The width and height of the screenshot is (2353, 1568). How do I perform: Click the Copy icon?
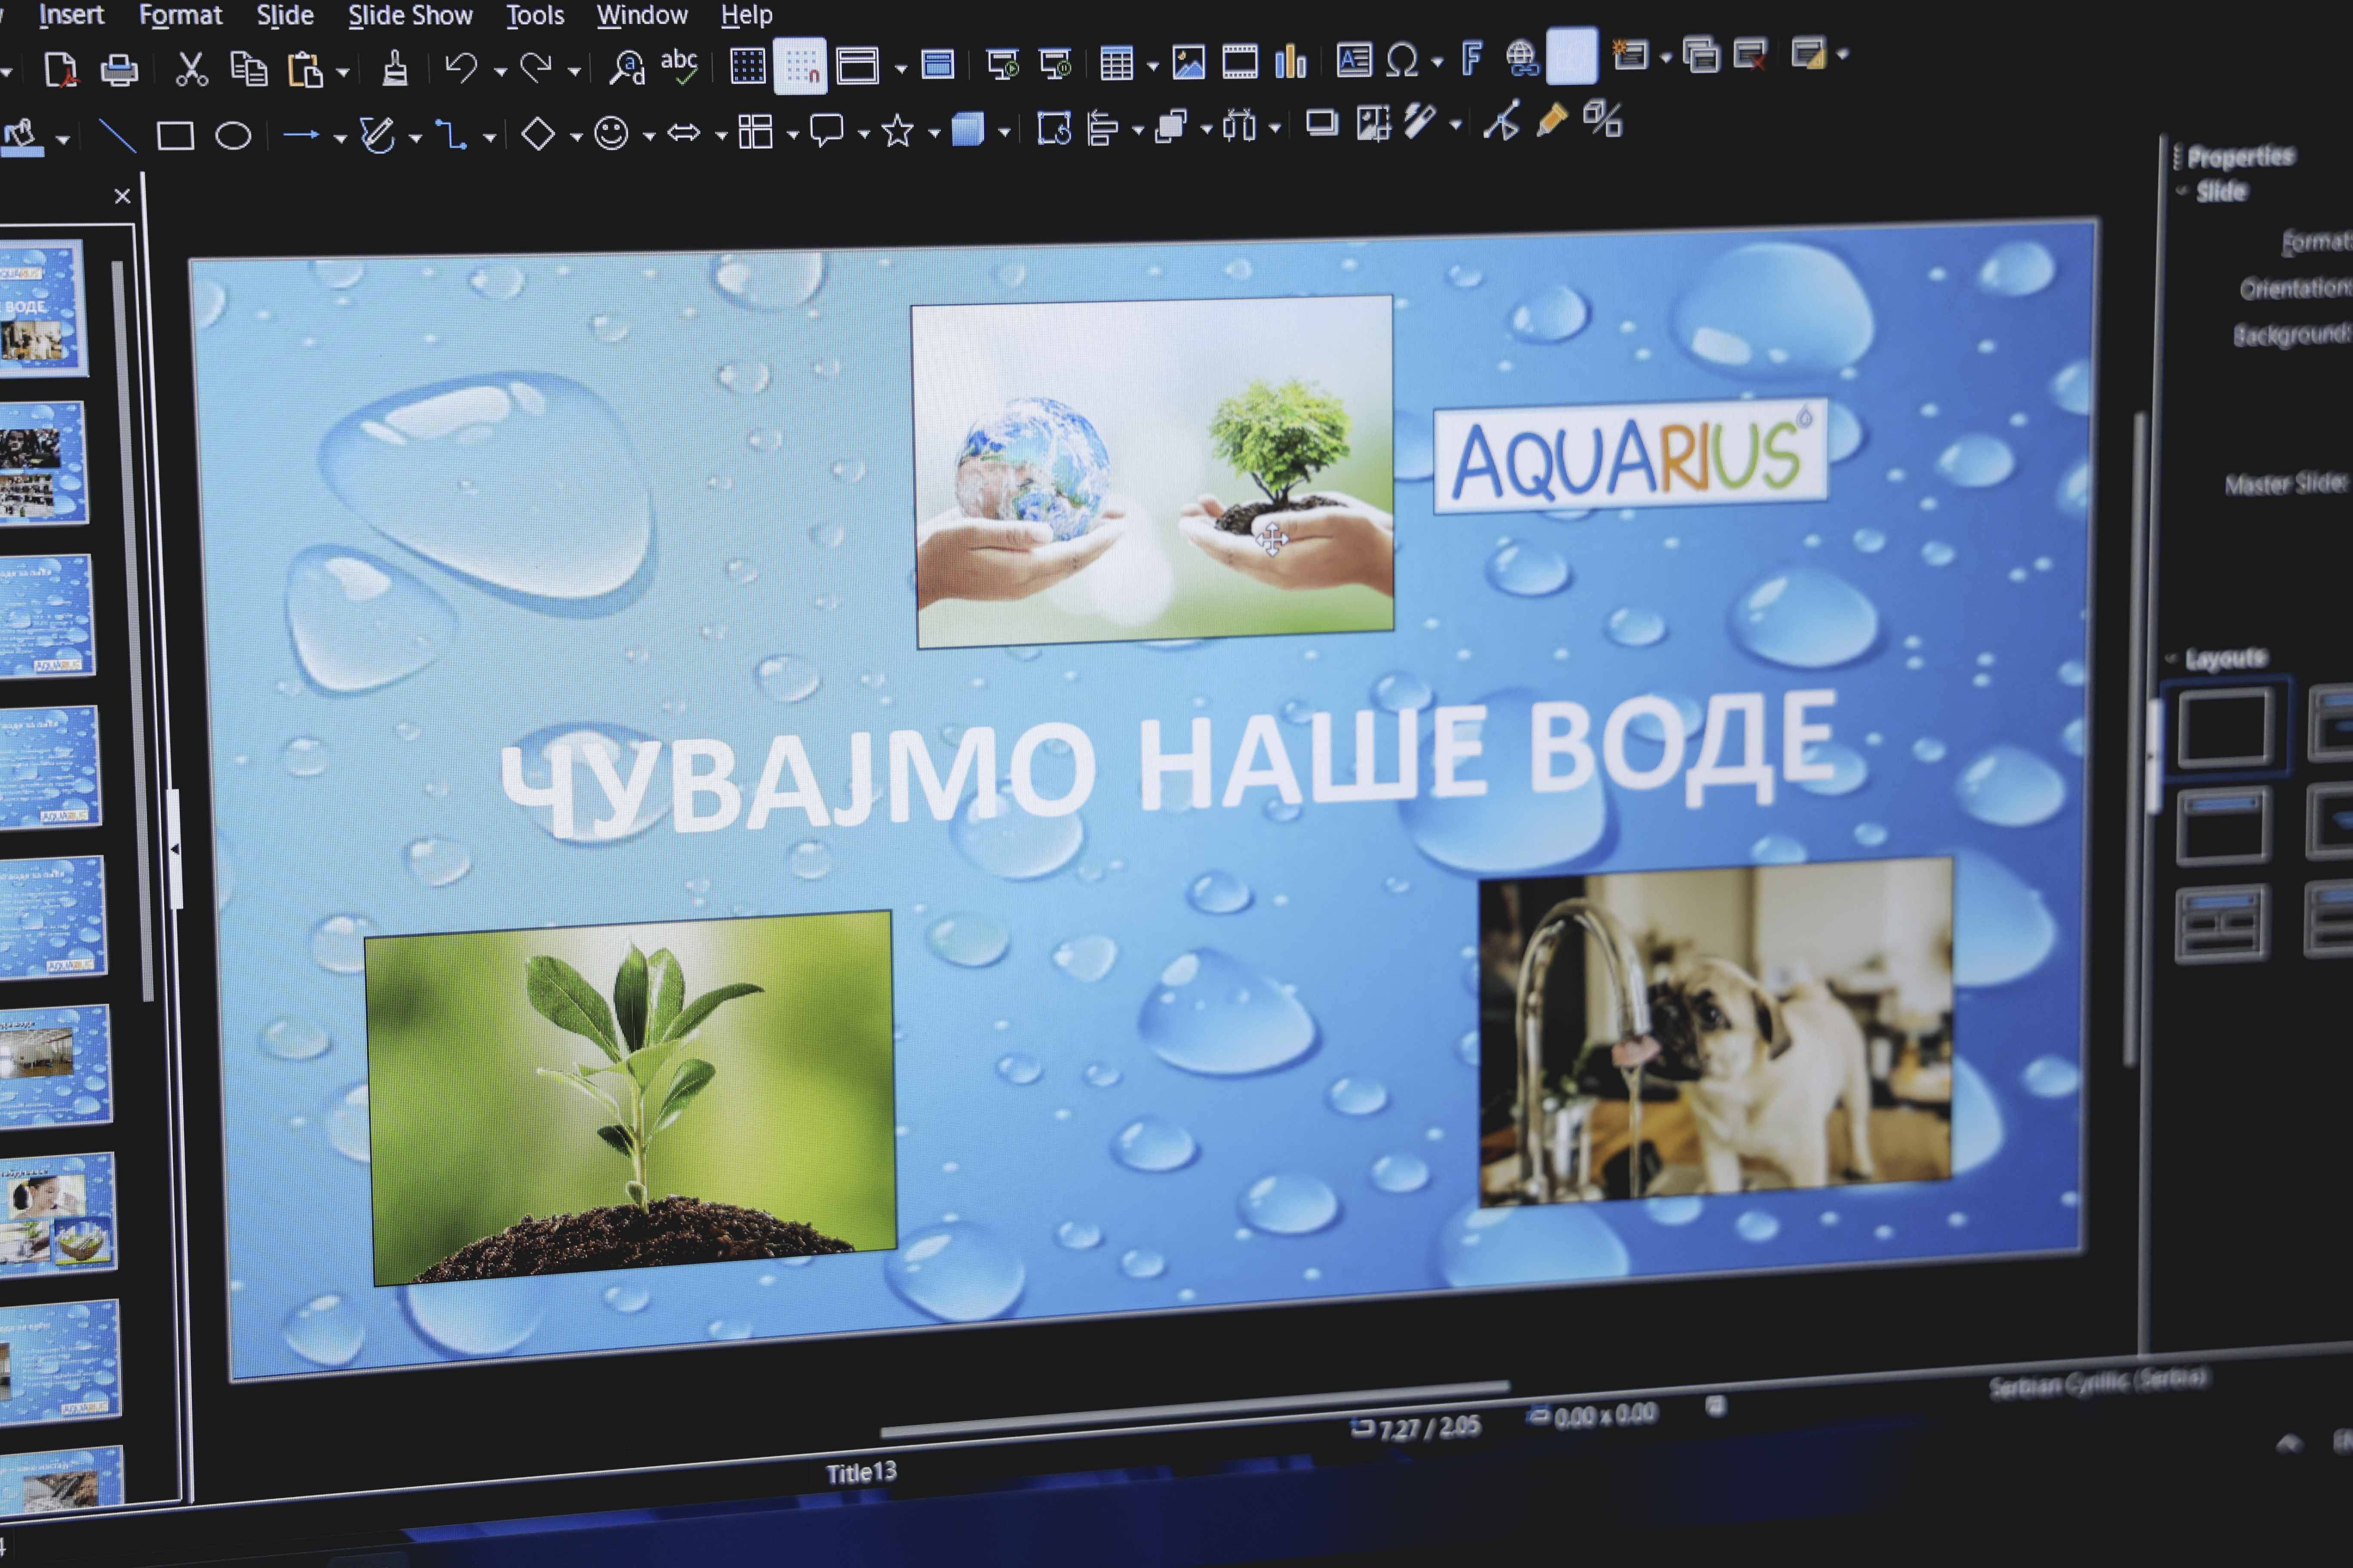[248, 69]
